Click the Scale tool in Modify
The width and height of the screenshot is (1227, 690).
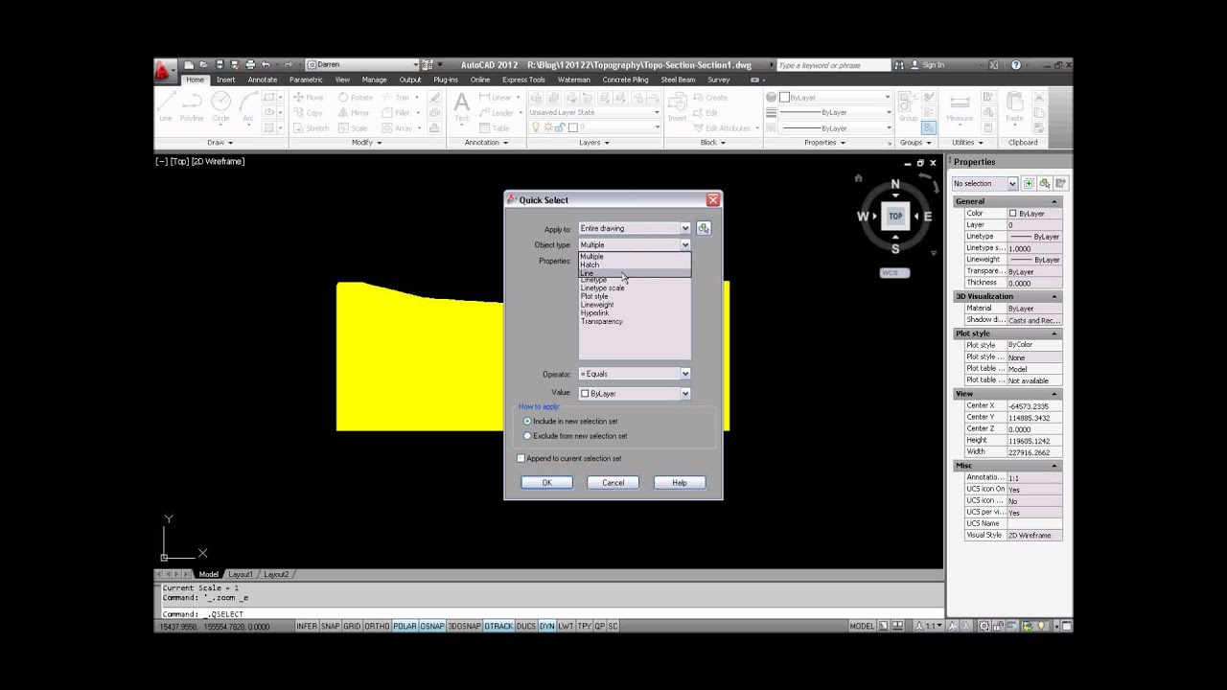coord(352,128)
